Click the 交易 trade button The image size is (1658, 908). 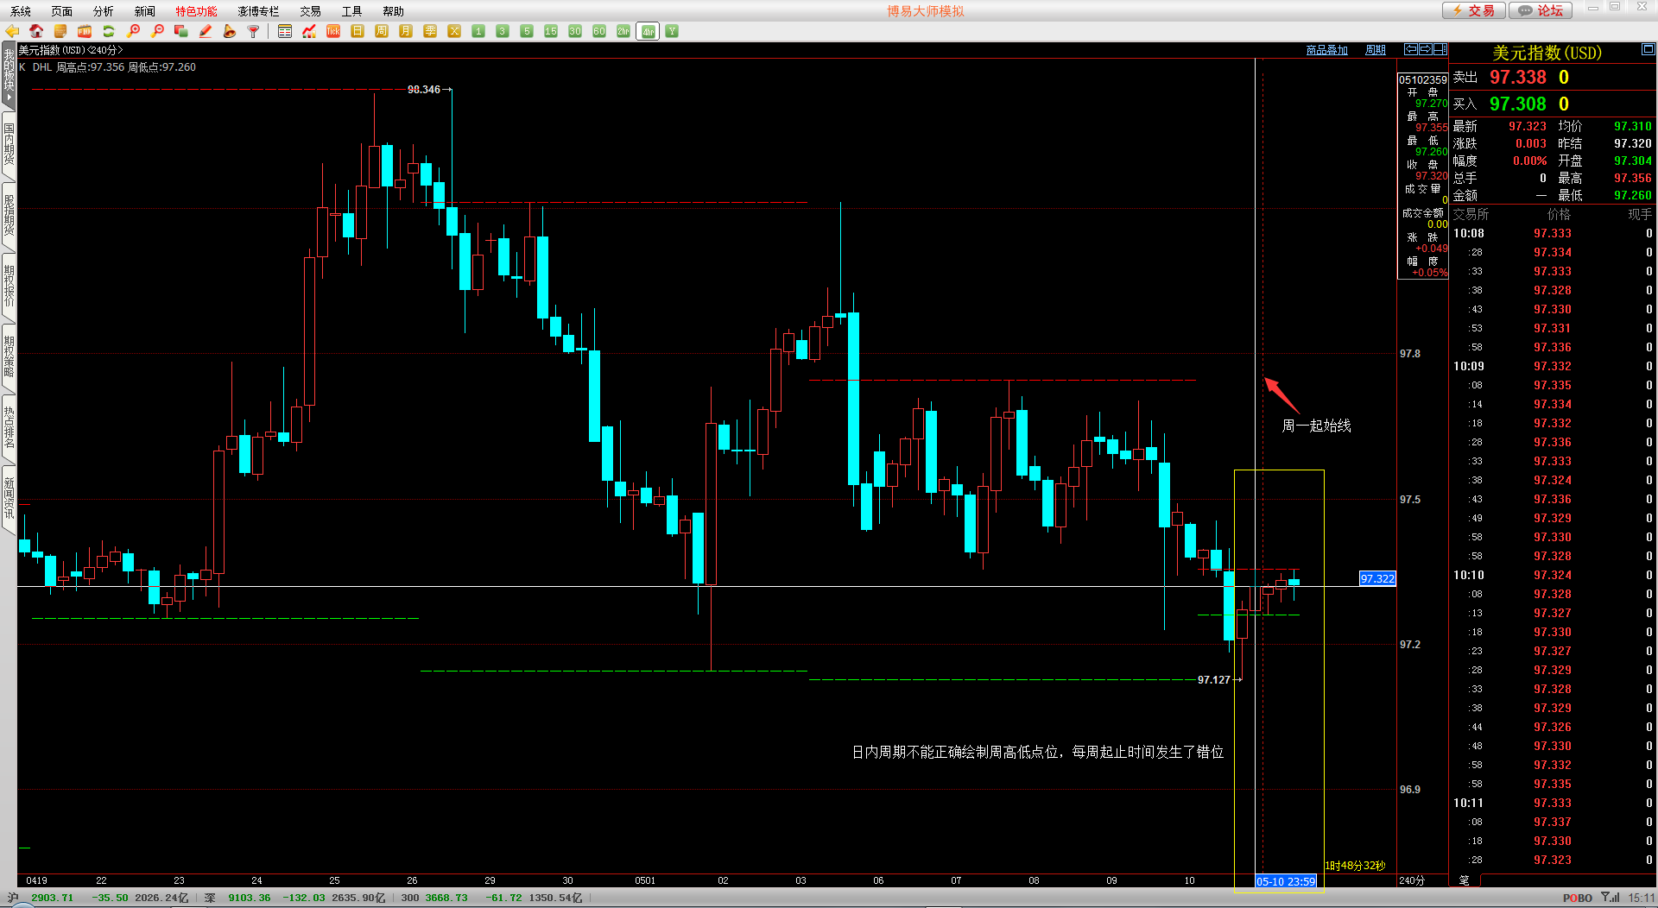(x=1473, y=10)
